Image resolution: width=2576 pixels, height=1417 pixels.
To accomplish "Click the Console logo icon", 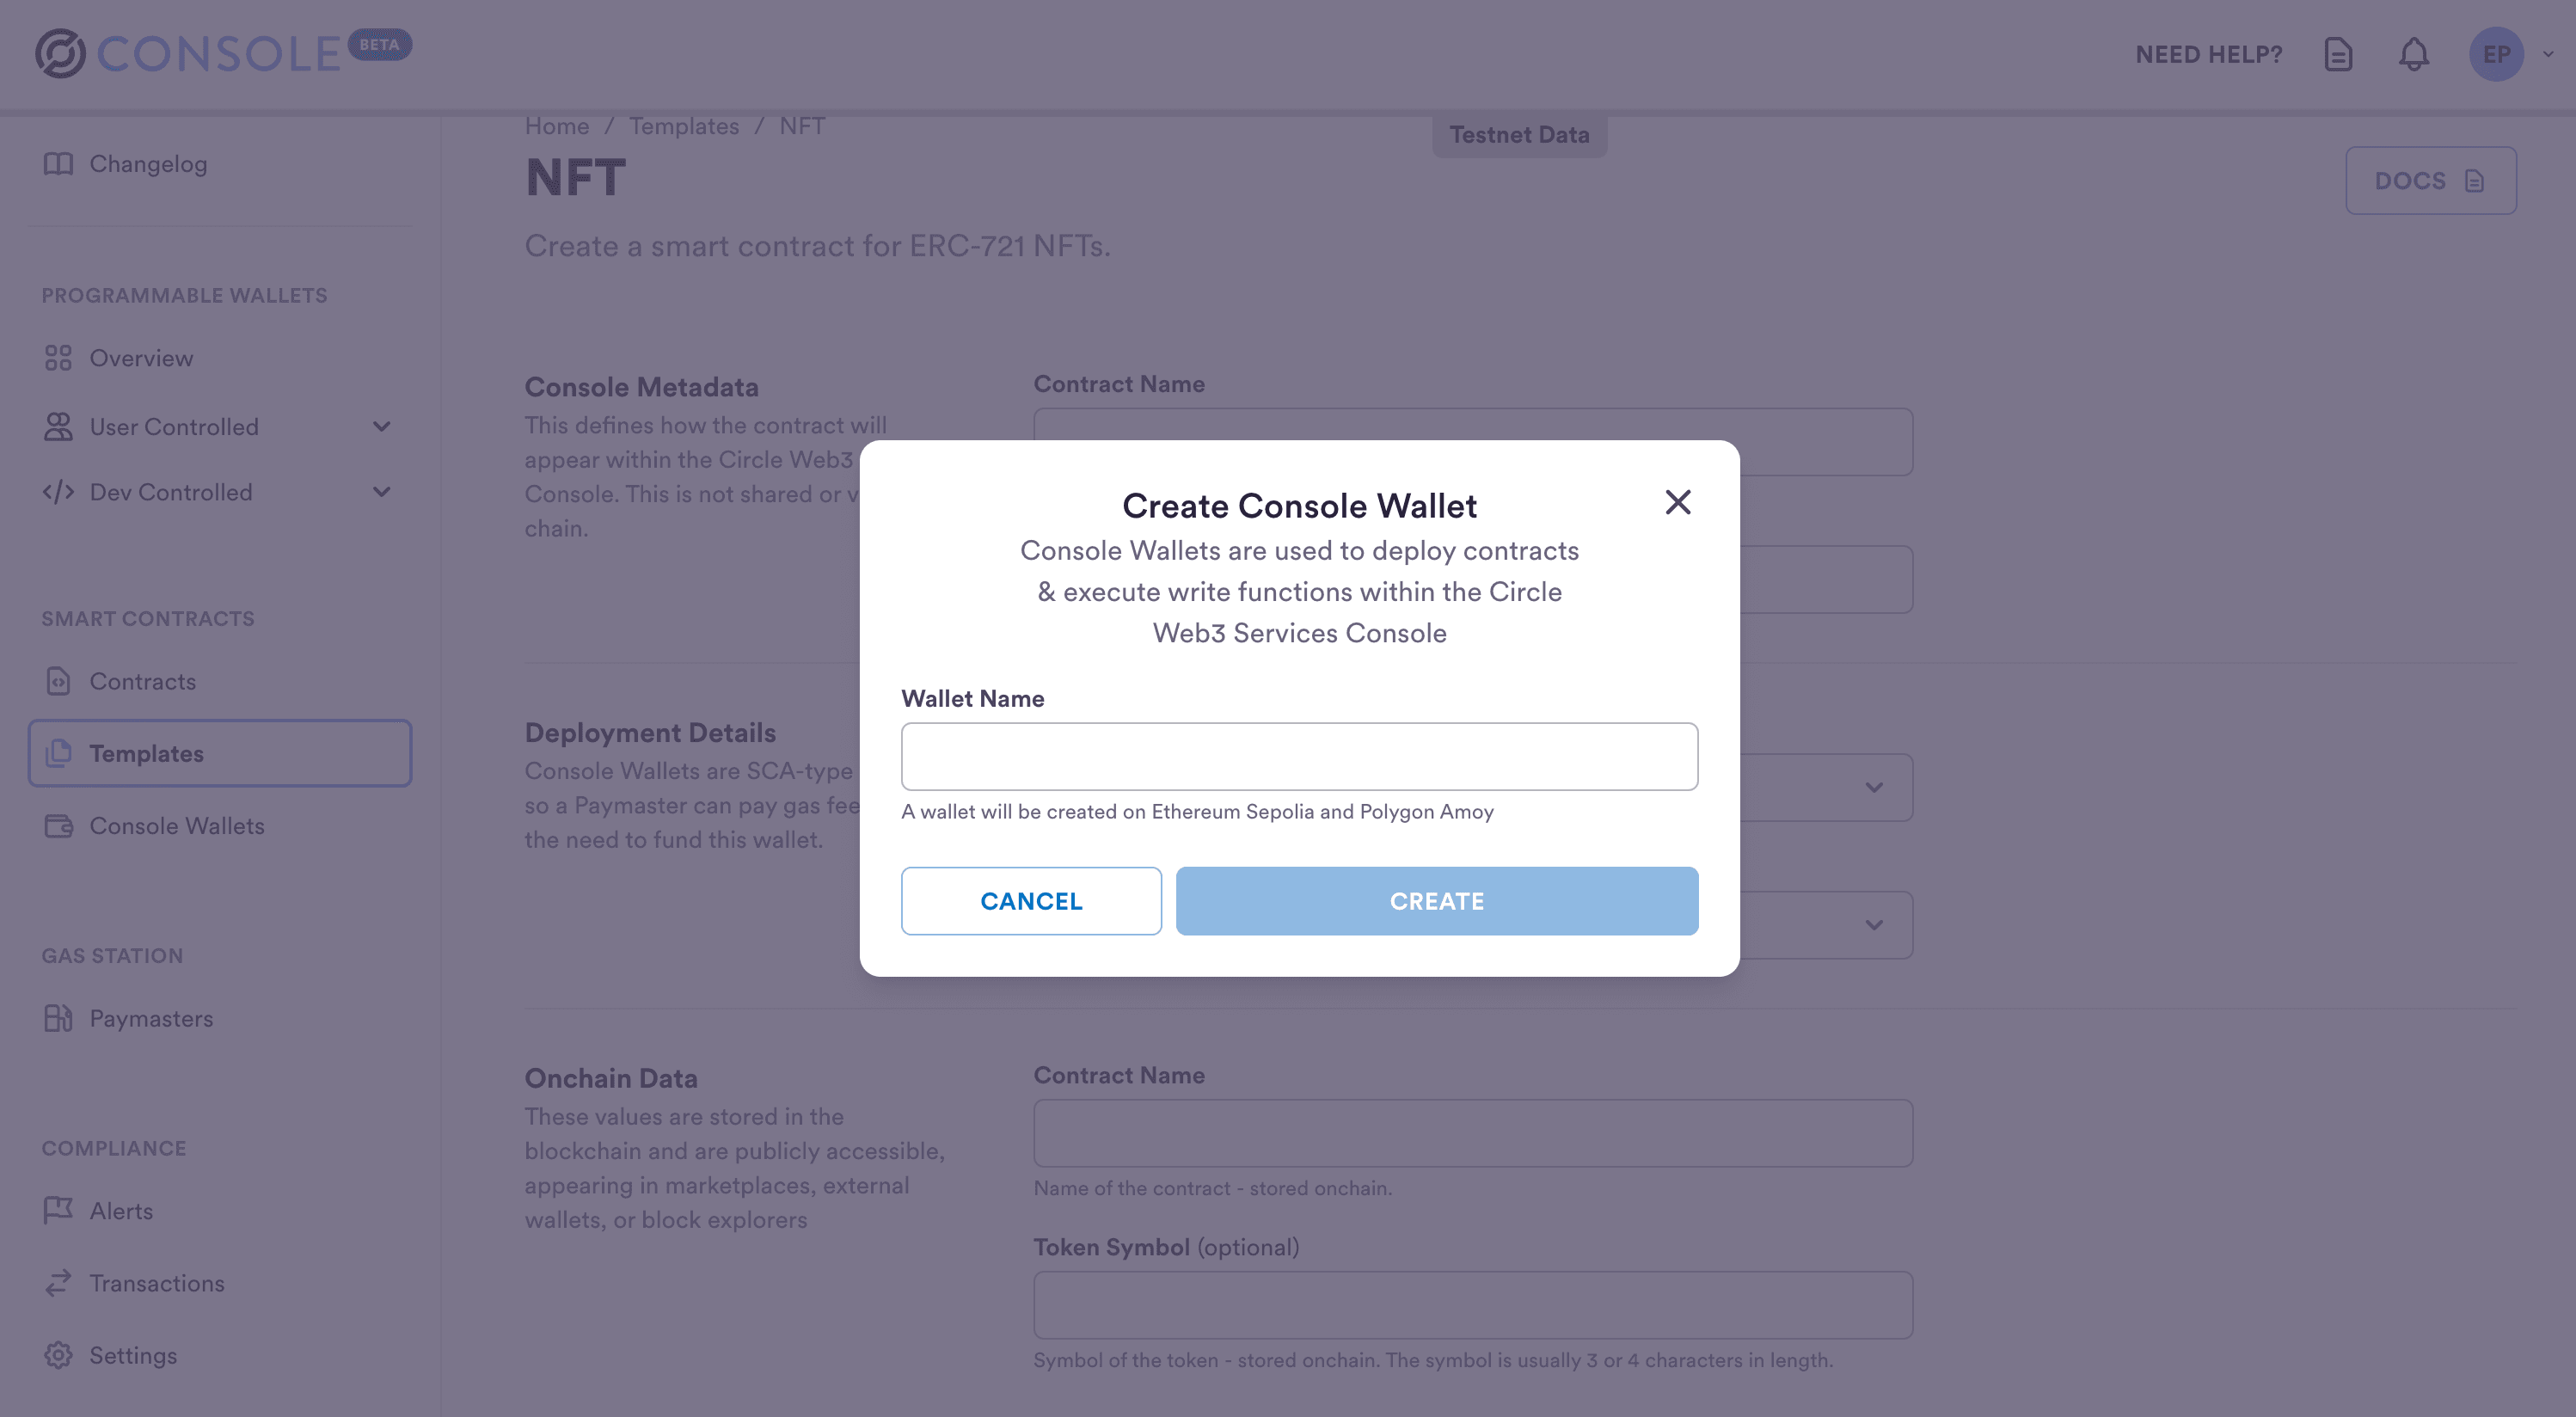I will (x=60, y=53).
